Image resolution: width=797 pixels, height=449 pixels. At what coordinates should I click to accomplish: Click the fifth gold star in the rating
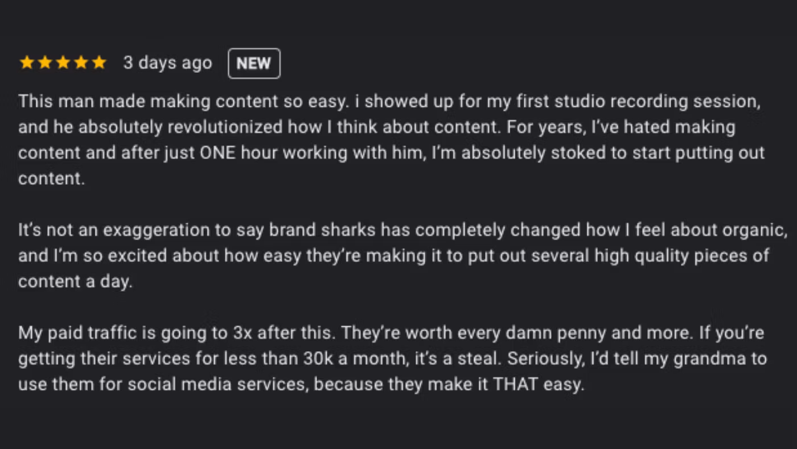(99, 63)
